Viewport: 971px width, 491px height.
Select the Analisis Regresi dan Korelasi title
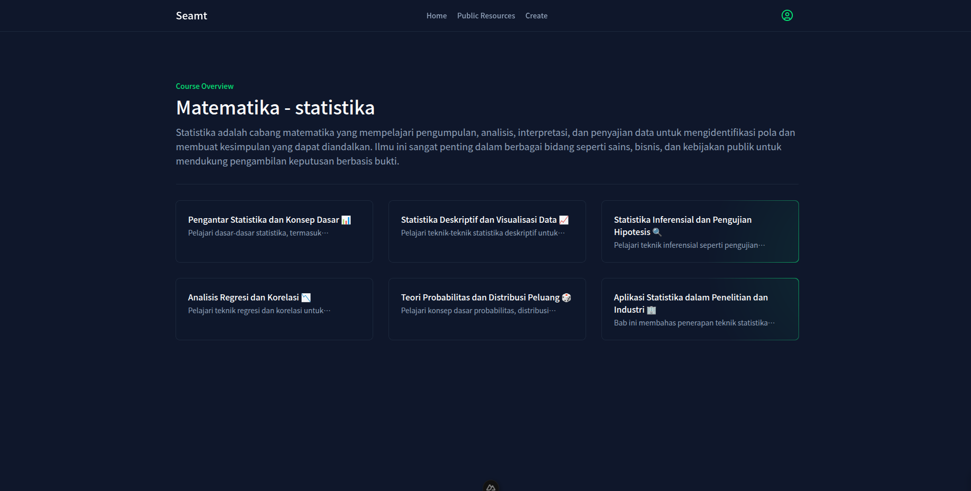[243, 298]
